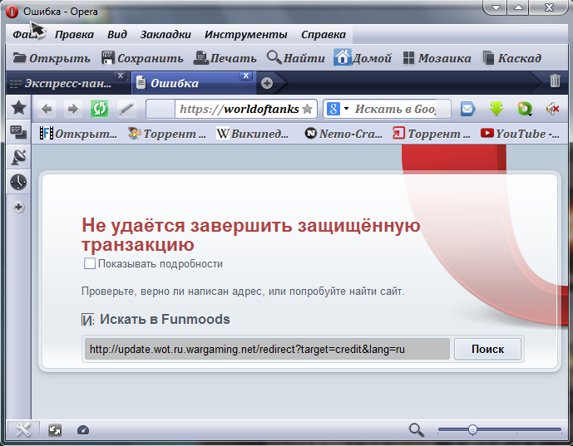This screenshot has width=573, height=446.
Task: Click the muted speaker icon
Action: [552, 109]
